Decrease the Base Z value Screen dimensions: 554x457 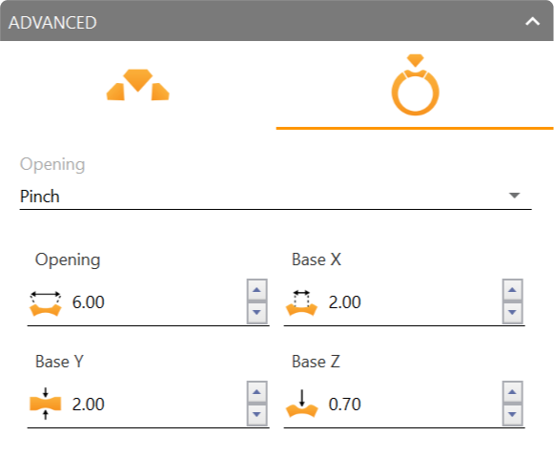(512, 414)
